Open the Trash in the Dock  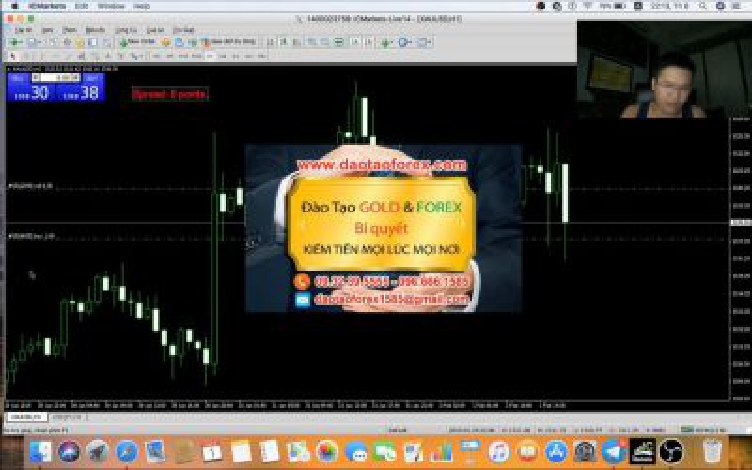[713, 451]
